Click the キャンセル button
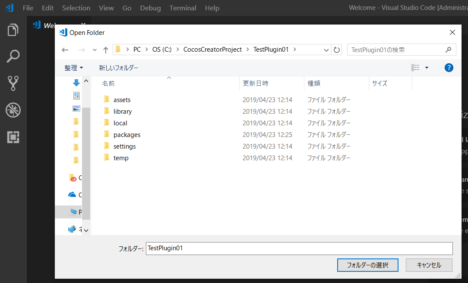Viewport: 468px width, 283px height. 429,265
